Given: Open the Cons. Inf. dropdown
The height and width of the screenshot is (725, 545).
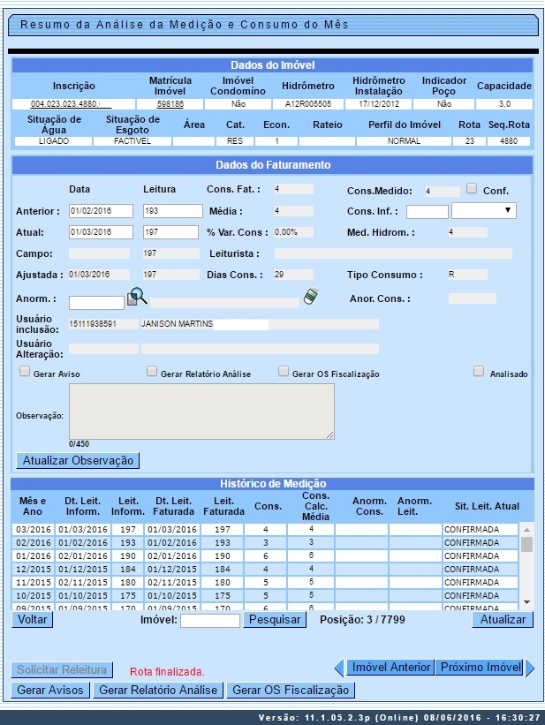Looking at the screenshot, I should (484, 211).
